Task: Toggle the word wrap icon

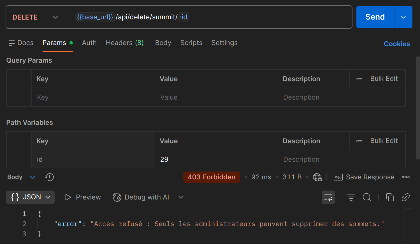Action: click(x=328, y=197)
